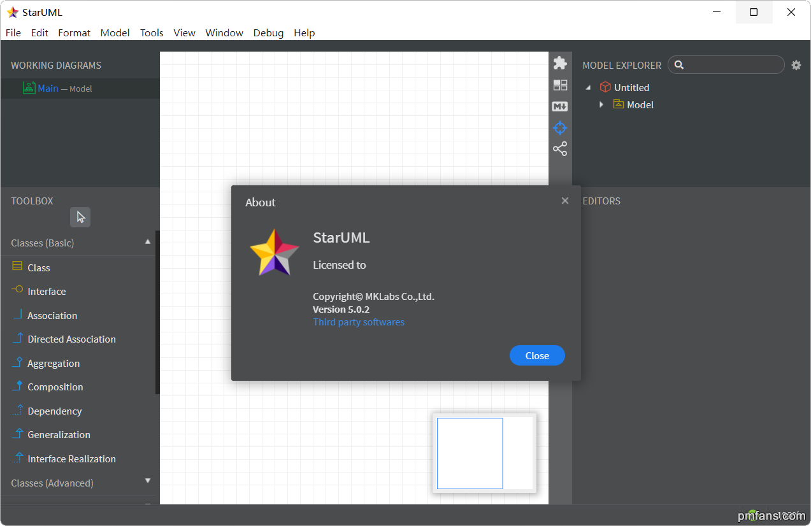Dismiss the About dialog with the X
The width and height of the screenshot is (811, 526).
(x=564, y=201)
